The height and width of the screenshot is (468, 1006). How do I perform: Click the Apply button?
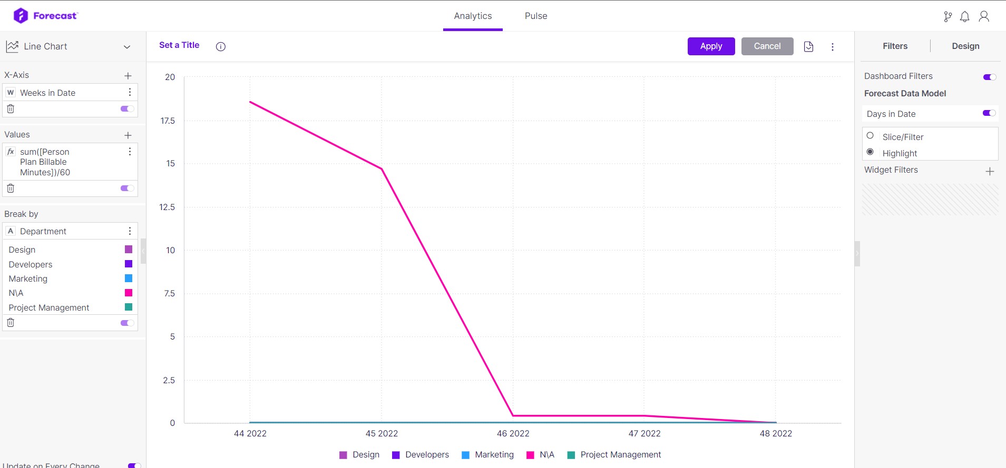[711, 46]
